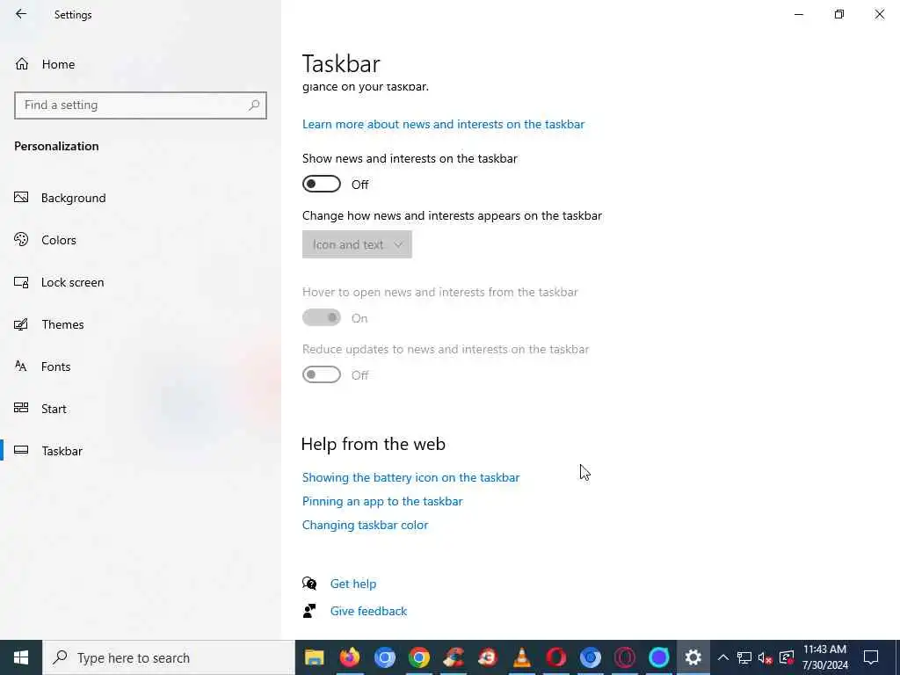Launch Firefox from the taskbar
The height and width of the screenshot is (675, 900).
pos(350,657)
